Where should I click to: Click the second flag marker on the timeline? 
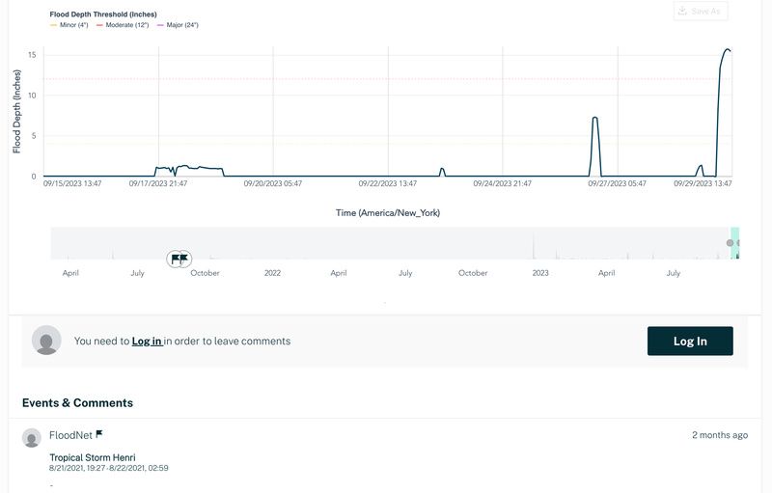click(x=184, y=259)
